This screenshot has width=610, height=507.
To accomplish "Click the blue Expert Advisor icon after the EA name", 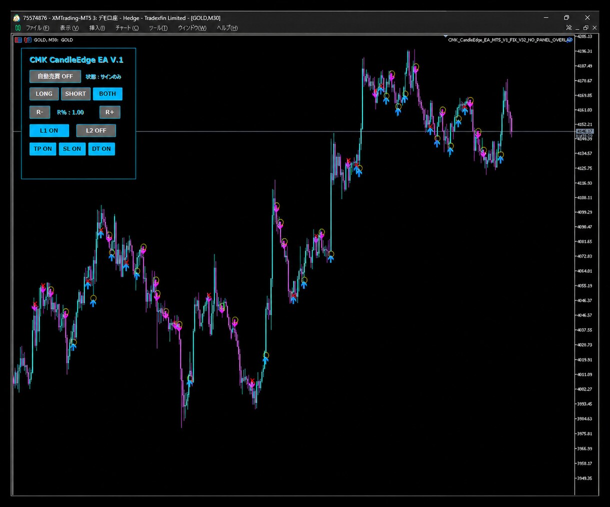I will coord(569,40).
